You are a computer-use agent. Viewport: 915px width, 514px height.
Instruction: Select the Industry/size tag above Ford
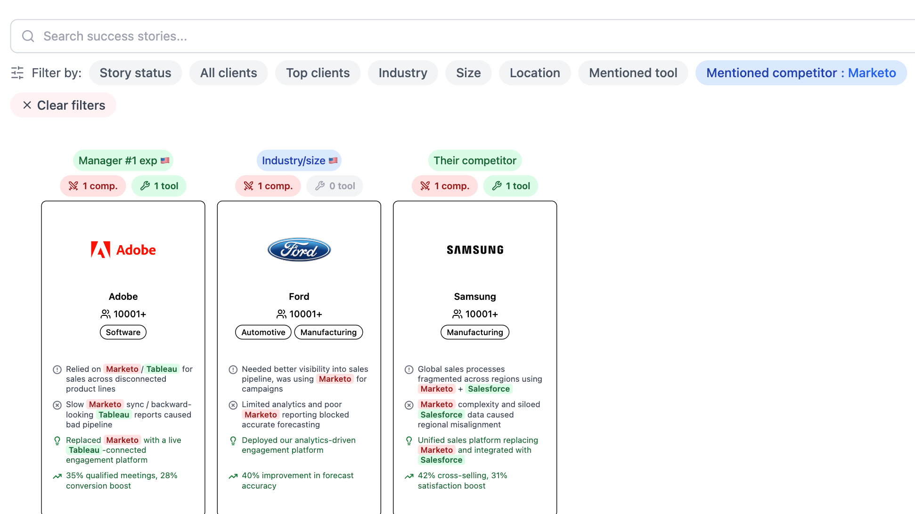(299, 161)
